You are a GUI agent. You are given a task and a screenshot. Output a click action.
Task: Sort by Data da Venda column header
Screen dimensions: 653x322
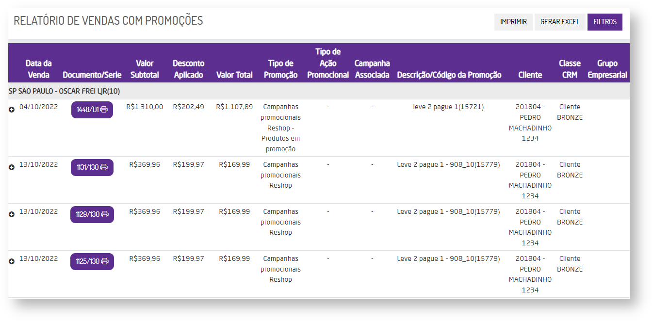pyautogui.click(x=38, y=69)
